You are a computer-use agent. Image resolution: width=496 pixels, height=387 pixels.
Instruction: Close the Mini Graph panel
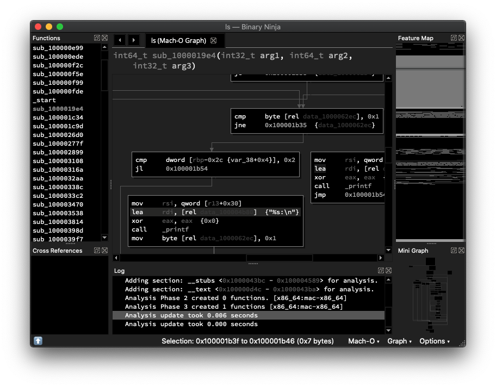[x=462, y=251]
